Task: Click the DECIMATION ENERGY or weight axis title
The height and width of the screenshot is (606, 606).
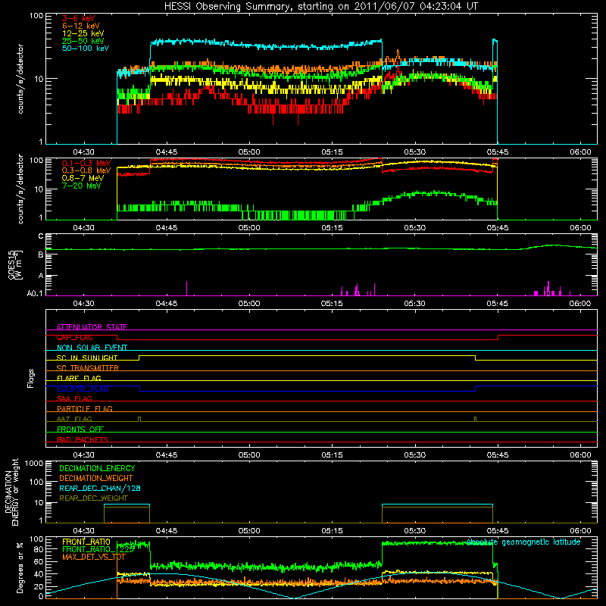Action: [x=11, y=492]
